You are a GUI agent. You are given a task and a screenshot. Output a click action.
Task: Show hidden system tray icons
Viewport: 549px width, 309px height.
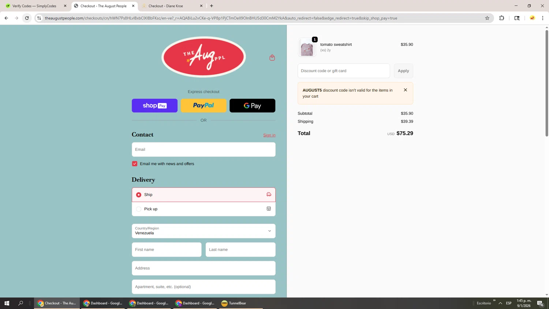[x=500, y=303]
